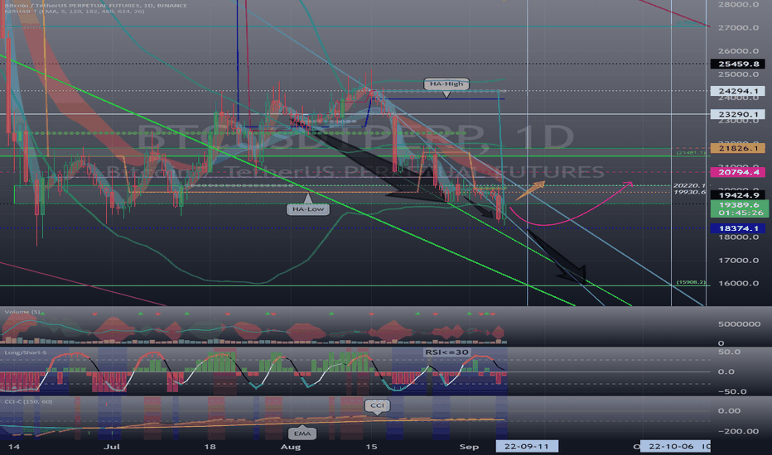
Task: Click the EMA callout label
Action: coord(302,433)
